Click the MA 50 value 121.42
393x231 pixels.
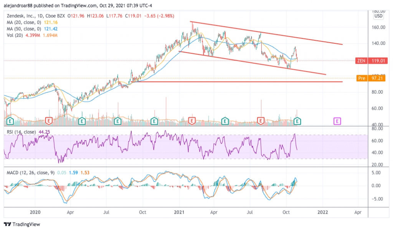pos(51,29)
